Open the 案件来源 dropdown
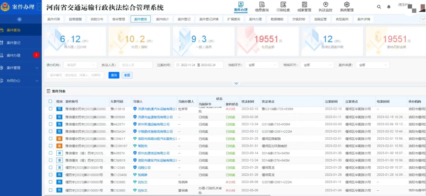Viewport: 426px width, 196px height. 372,65
